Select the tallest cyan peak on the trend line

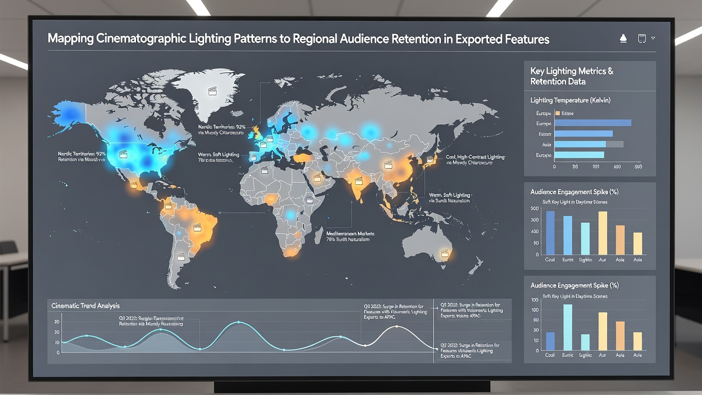click(239, 323)
